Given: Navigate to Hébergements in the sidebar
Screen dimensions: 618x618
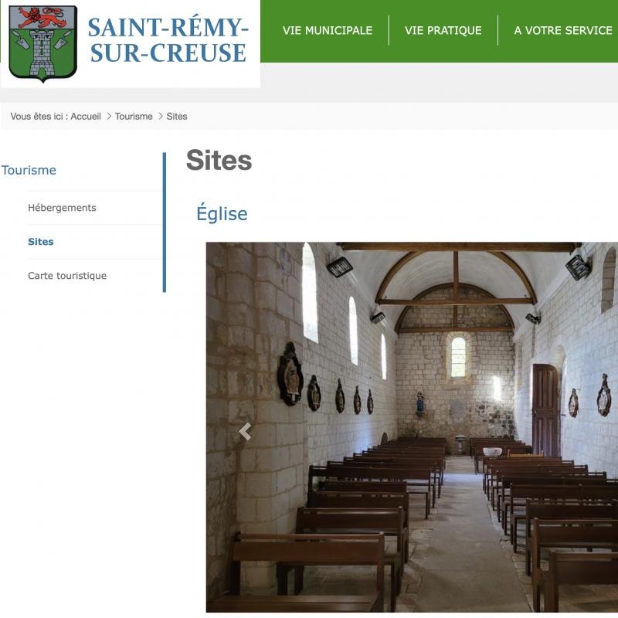Looking at the screenshot, I should [x=62, y=208].
